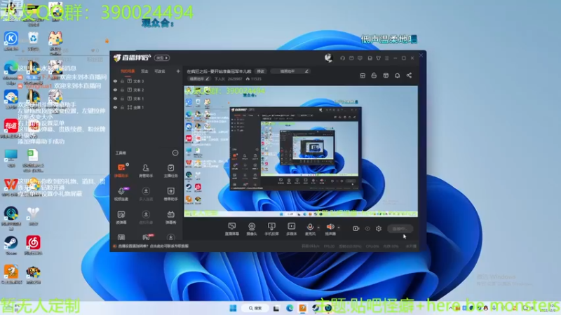Open the 主播任务 tool
The width and height of the screenshot is (561, 315).
(x=170, y=170)
